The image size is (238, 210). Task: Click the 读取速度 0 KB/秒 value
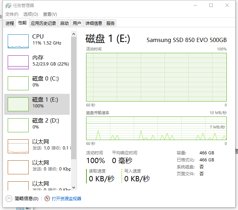[101, 179]
